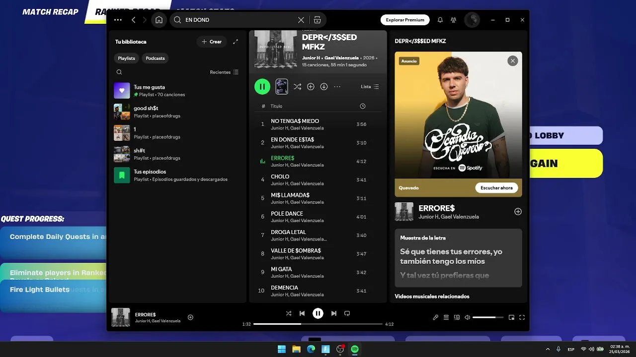Play the track EN DONDE E$TA$
This screenshot has height=357, width=636.
(318, 143)
